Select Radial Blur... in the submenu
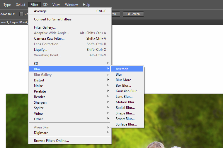This screenshot has width=223, height=148. pos(126,108)
